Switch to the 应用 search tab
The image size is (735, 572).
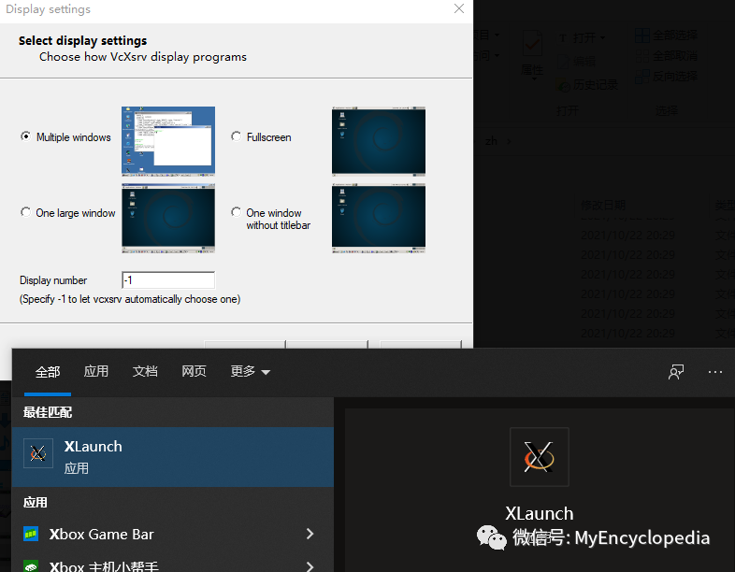(x=96, y=371)
